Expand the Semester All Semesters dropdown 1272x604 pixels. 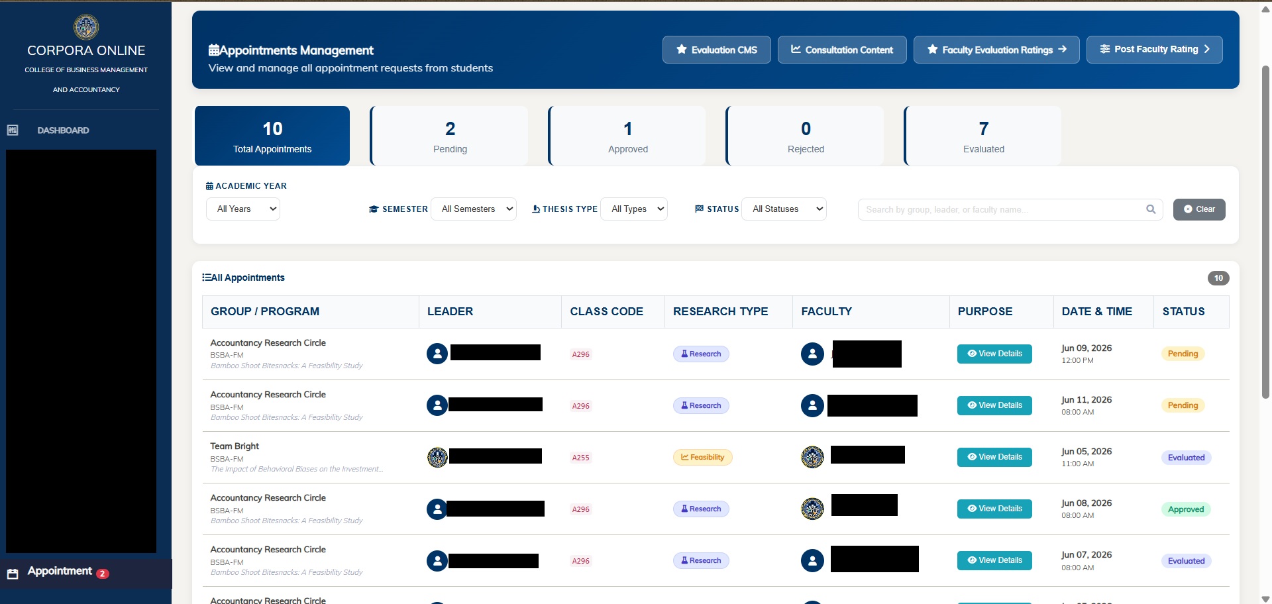[x=474, y=209]
